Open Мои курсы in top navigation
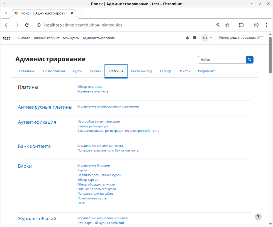Screen dimensions: 273x227 pyautogui.click(x=71, y=38)
